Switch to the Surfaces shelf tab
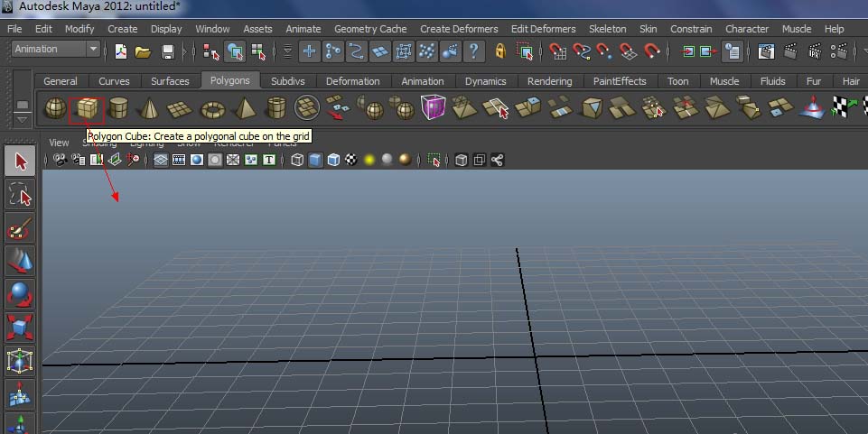868x434 pixels. [170, 80]
